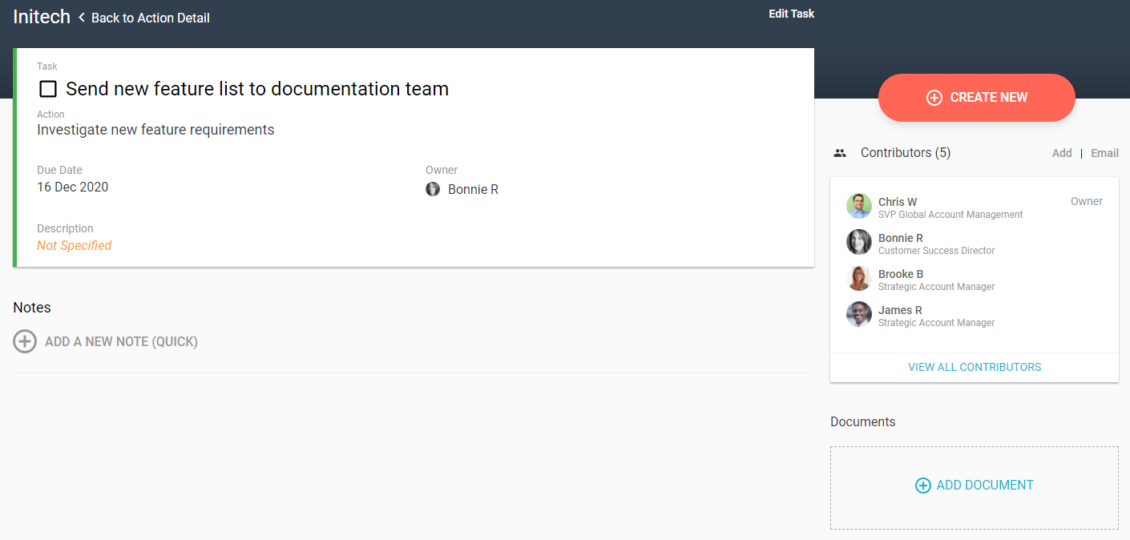
Task: Check the task completion checkbox
Action: (x=48, y=89)
